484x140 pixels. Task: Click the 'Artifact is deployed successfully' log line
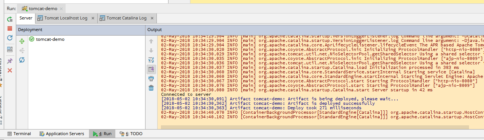(268, 103)
